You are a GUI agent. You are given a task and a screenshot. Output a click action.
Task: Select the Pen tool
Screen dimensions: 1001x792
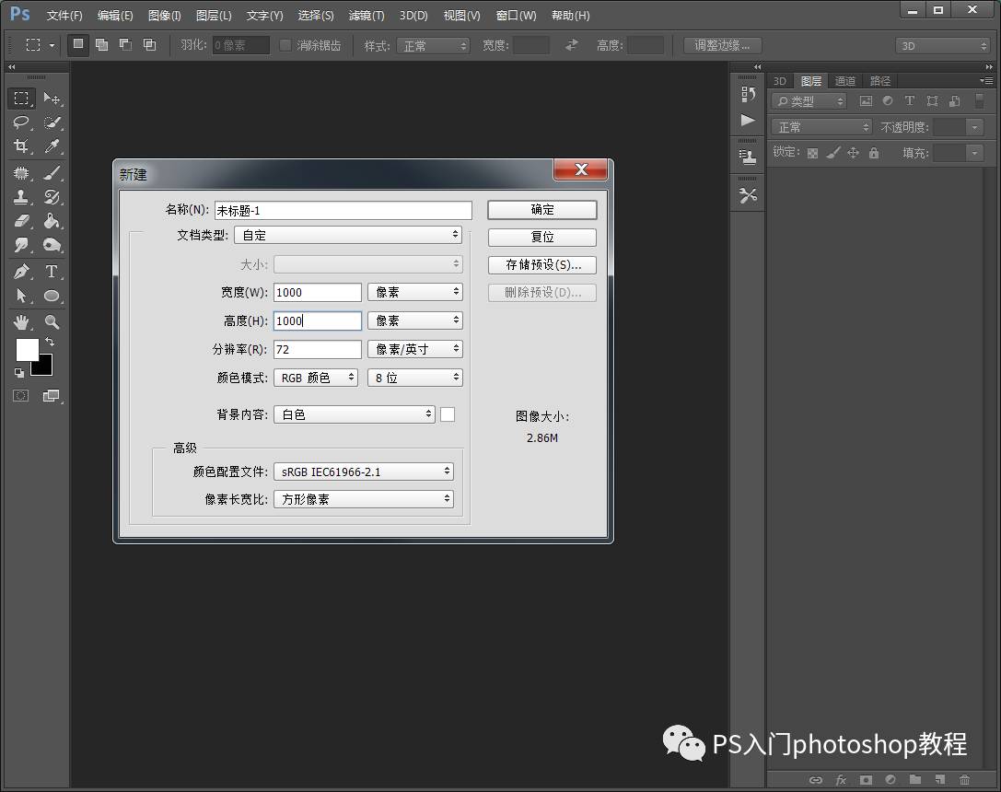point(21,272)
